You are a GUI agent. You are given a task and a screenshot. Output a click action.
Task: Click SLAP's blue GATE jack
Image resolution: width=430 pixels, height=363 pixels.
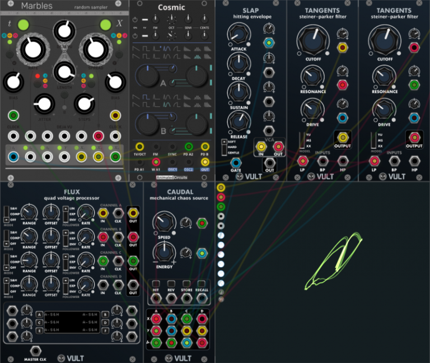(x=236, y=163)
